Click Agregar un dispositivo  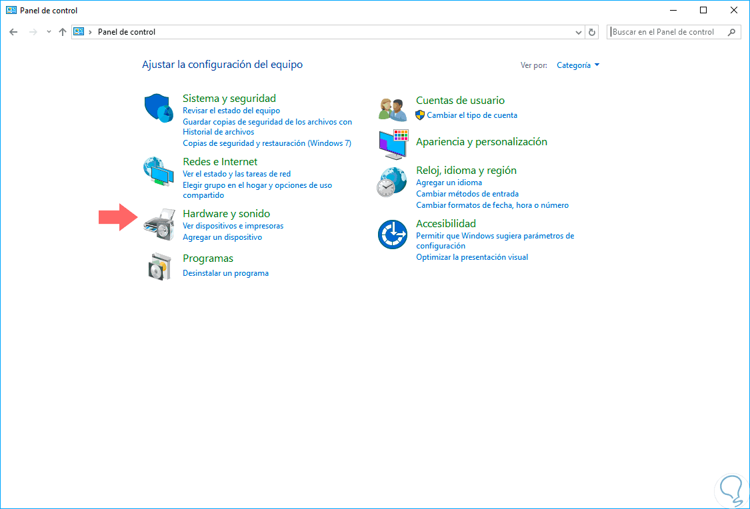click(x=223, y=237)
